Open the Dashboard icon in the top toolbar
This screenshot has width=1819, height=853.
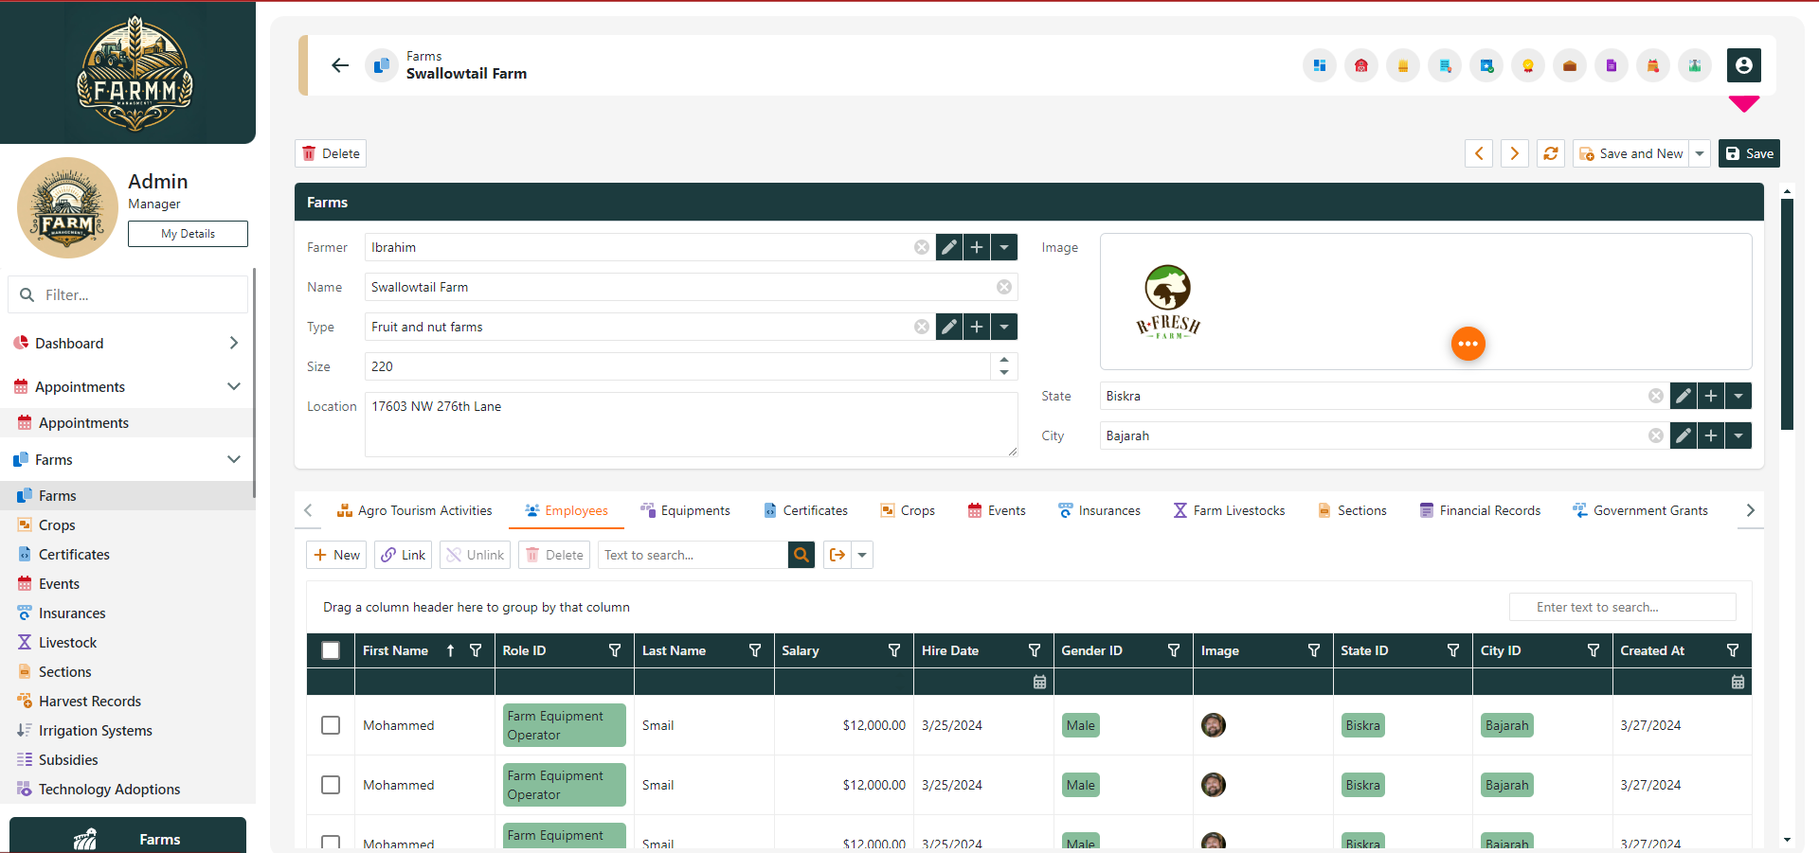(1319, 65)
